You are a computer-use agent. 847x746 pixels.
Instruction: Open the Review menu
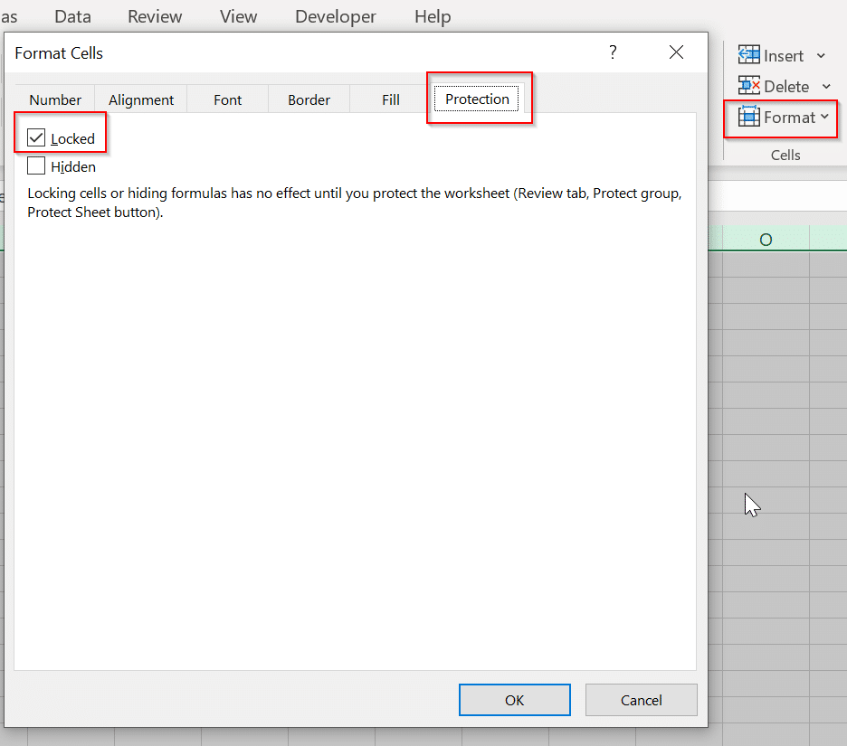(x=154, y=16)
